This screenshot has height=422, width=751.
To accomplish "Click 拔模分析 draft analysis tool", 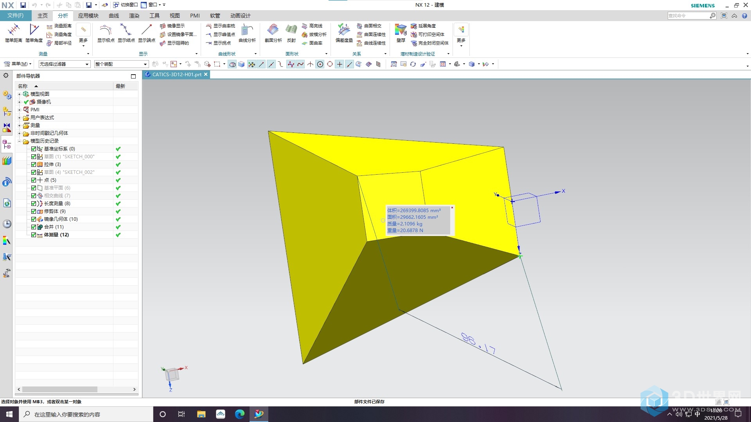I will point(314,34).
